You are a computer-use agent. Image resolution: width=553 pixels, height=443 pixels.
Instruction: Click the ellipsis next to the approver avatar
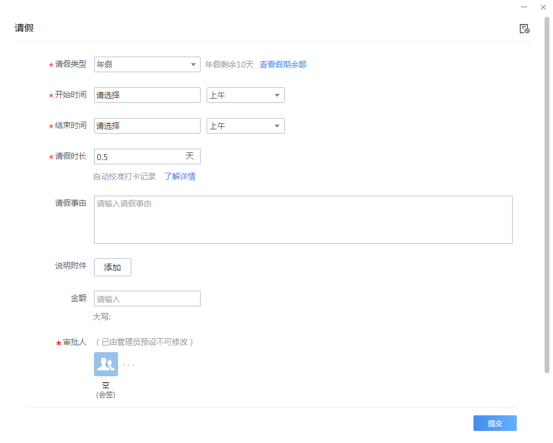[x=128, y=365]
